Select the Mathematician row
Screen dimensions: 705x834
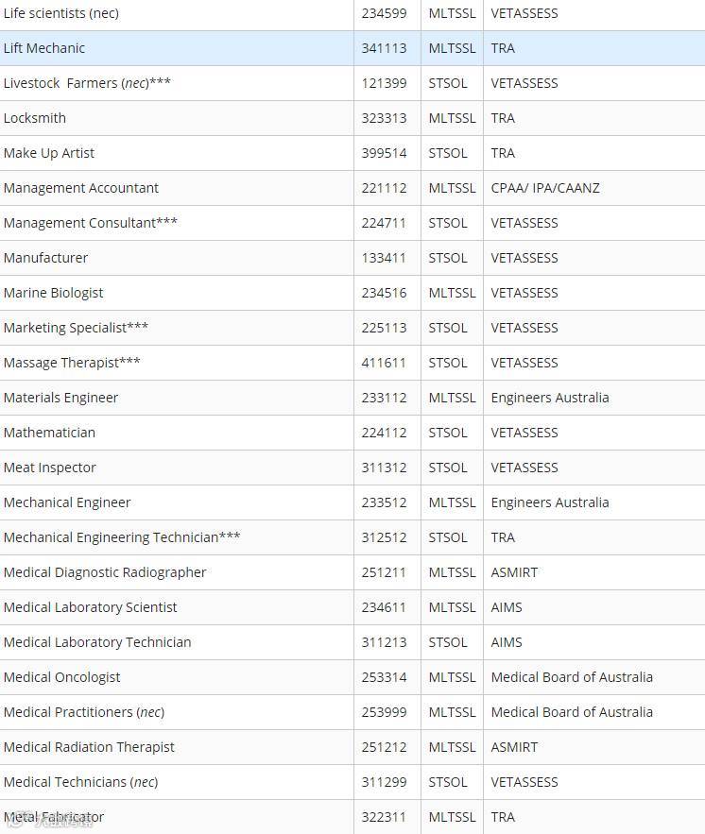pos(352,433)
